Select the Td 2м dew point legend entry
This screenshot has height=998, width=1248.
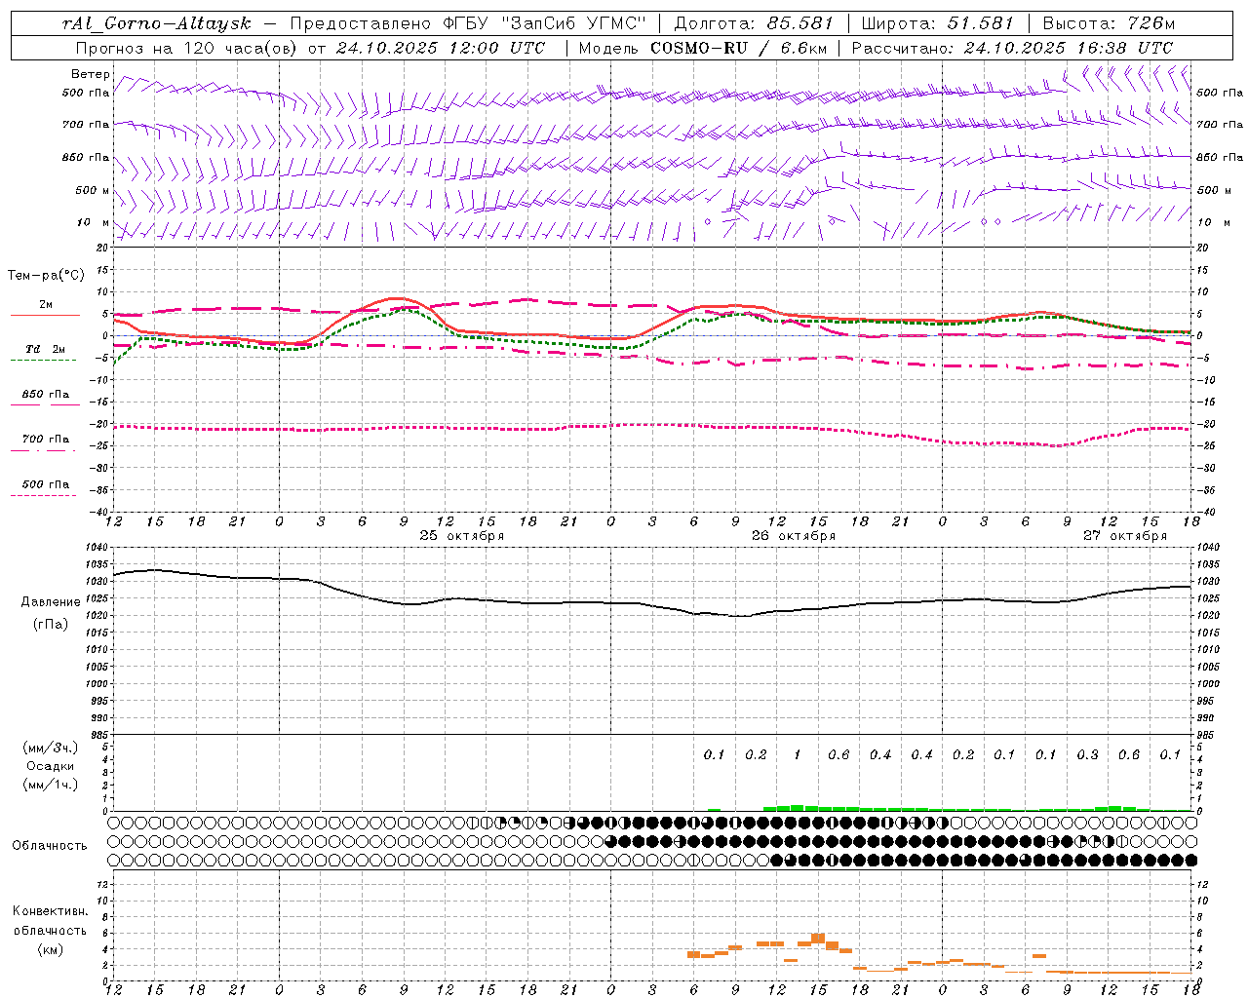click(45, 349)
